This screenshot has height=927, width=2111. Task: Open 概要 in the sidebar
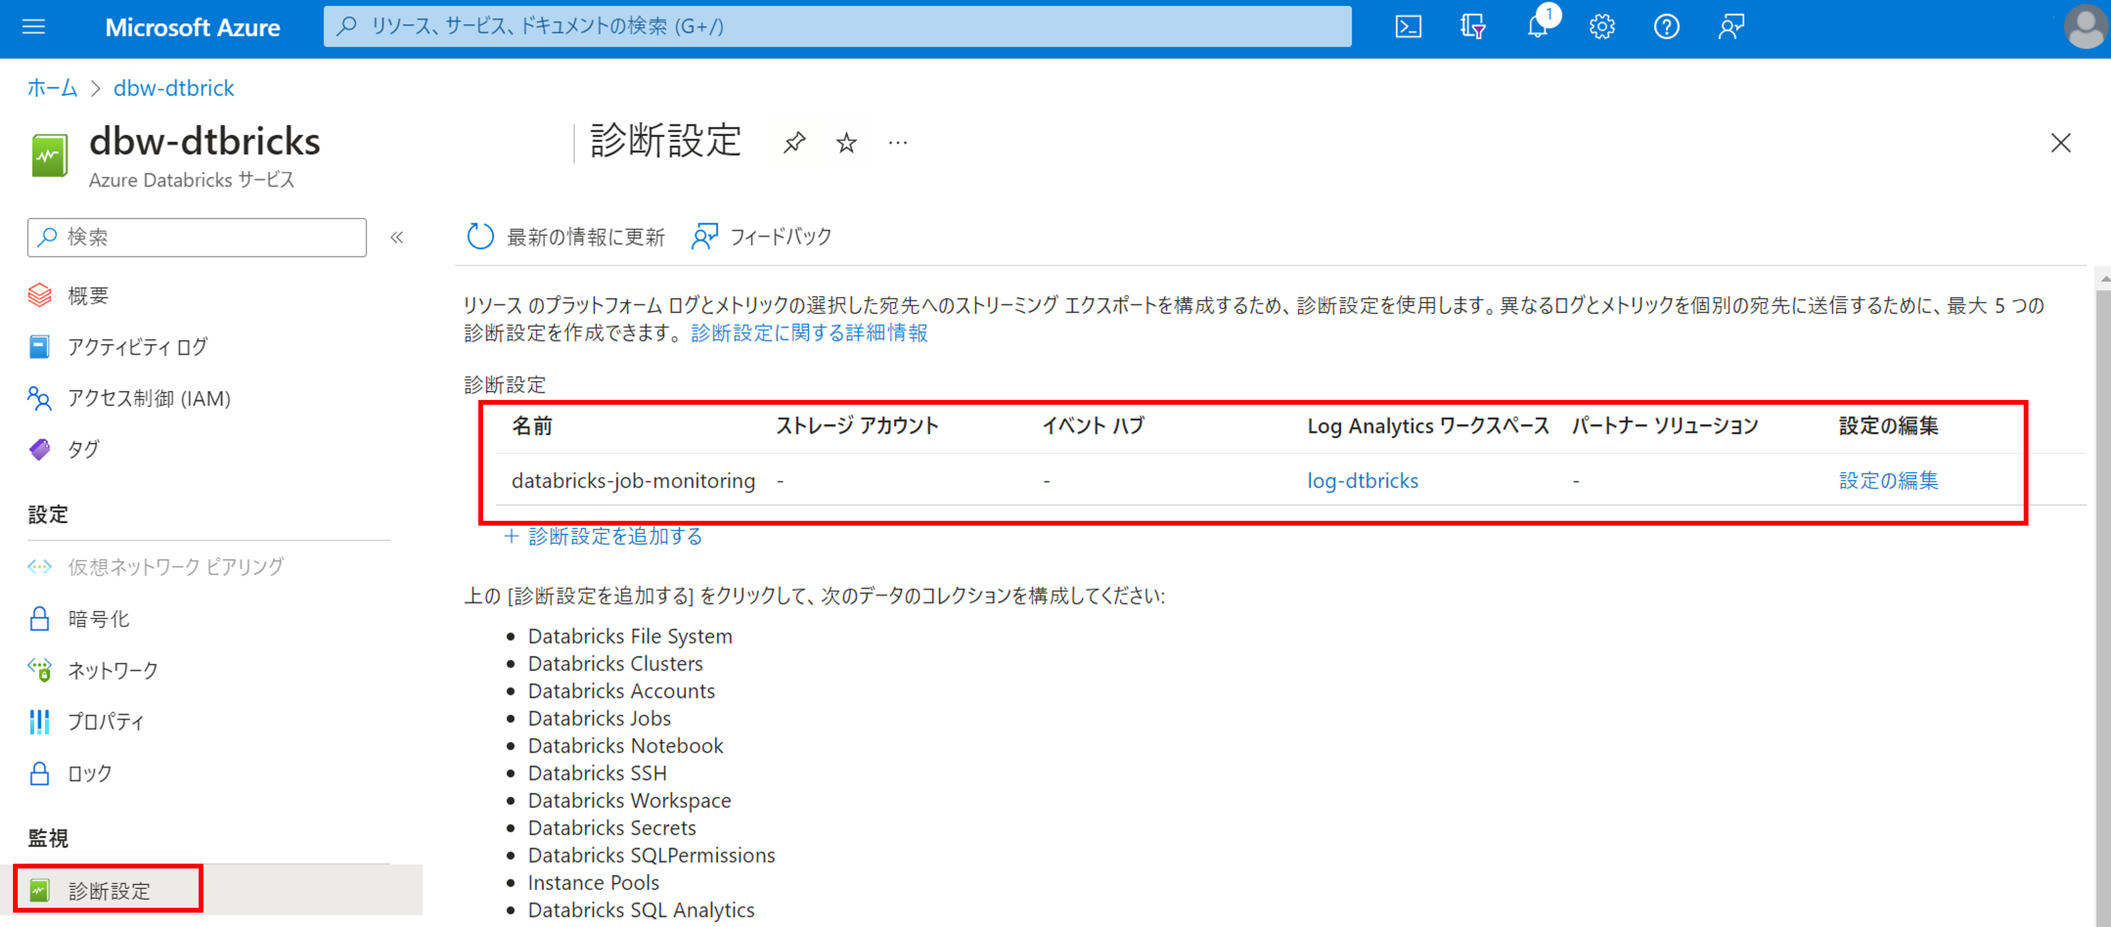(x=88, y=295)
